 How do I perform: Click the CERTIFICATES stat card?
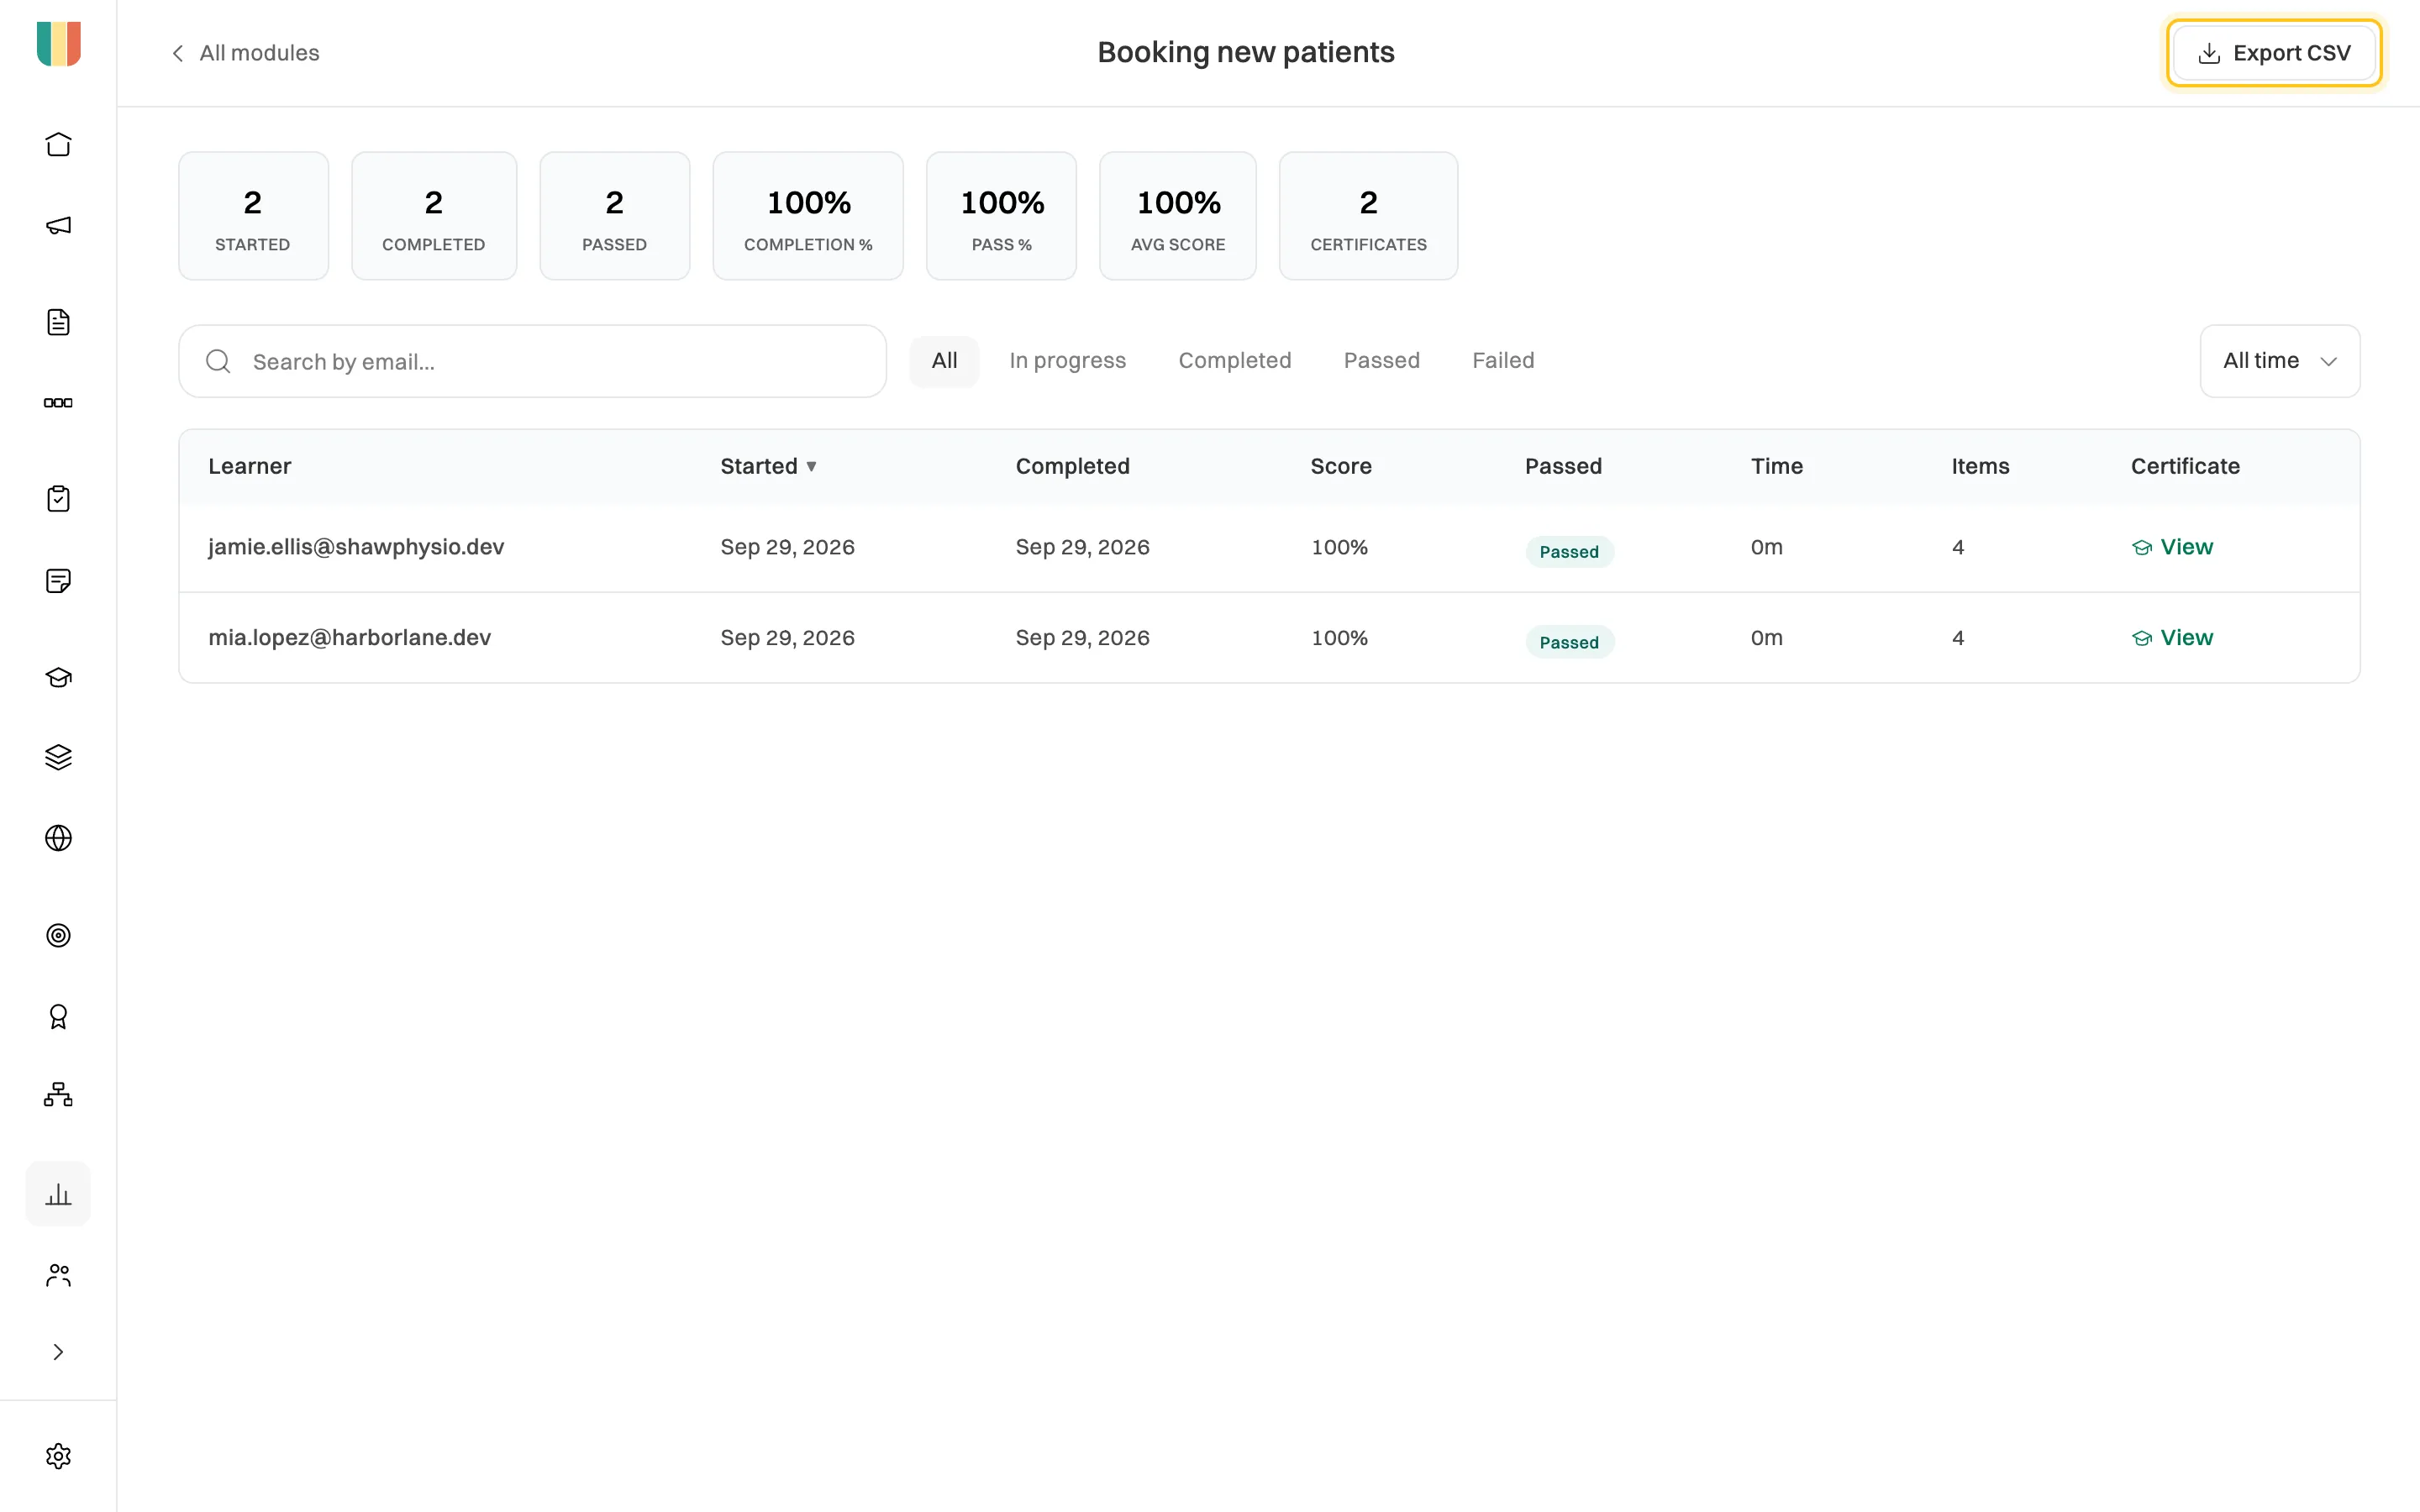(1368, 216)
